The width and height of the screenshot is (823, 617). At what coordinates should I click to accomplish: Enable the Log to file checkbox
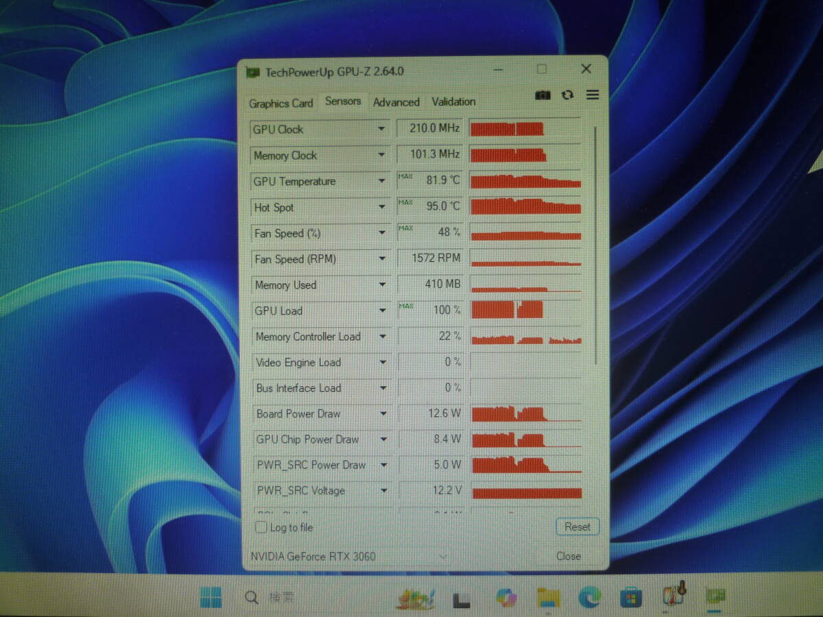click(261, 527)
